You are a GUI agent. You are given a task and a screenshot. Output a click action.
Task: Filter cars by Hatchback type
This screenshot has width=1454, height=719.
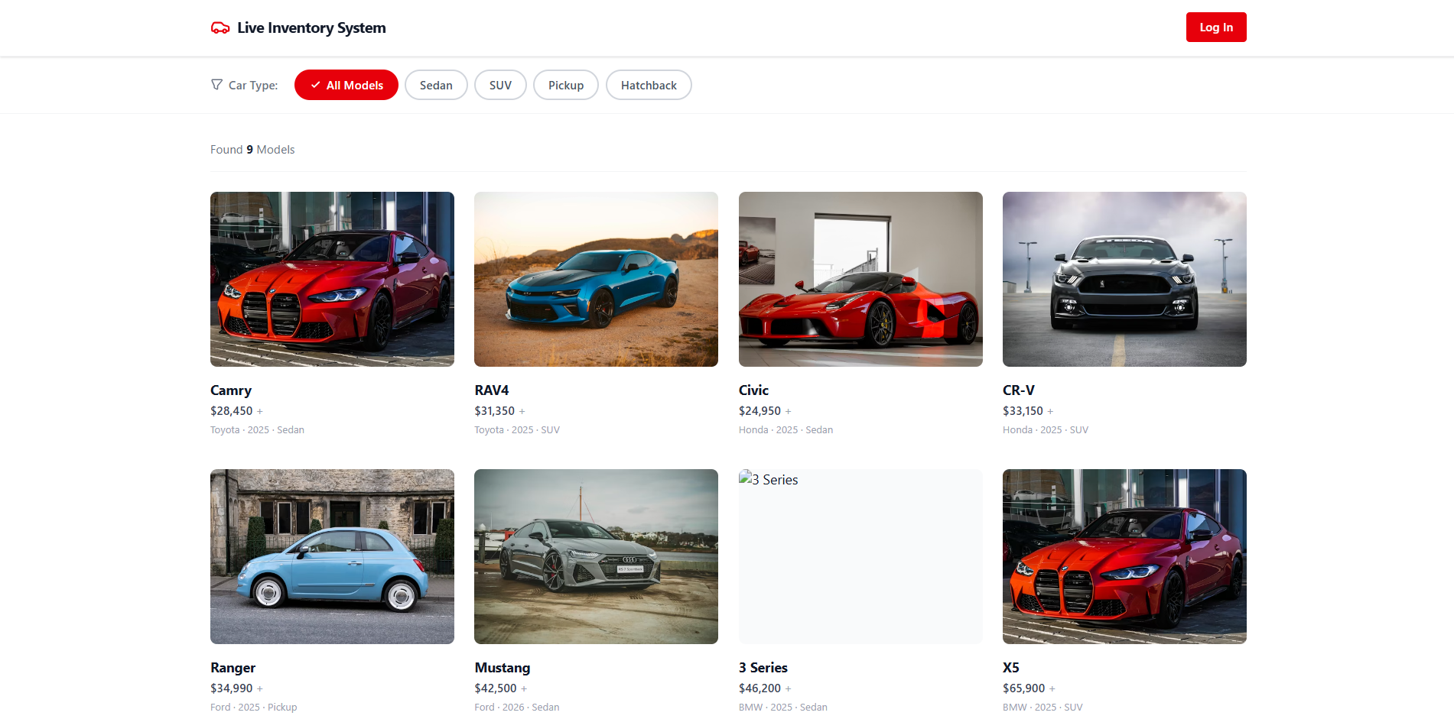coord(649,85)
